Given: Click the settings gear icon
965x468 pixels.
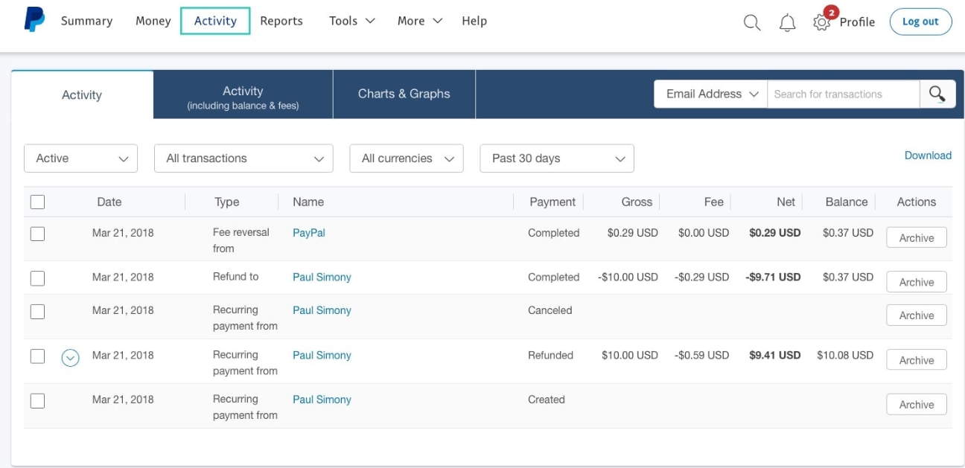Looking at the screenshot, I should 821,22.
